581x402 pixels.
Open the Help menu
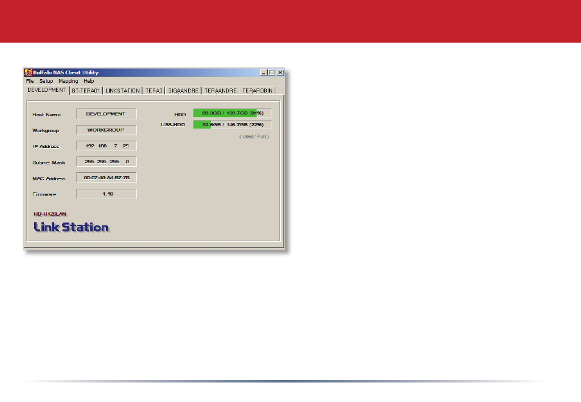(x=88, y=81)
